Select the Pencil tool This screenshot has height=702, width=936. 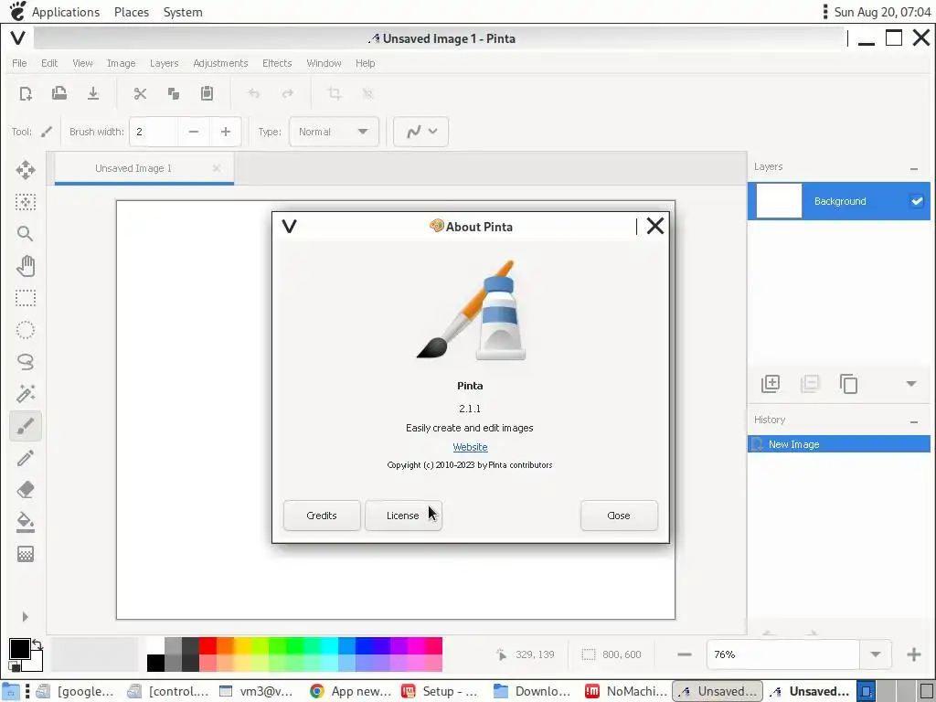coord(26,458)
